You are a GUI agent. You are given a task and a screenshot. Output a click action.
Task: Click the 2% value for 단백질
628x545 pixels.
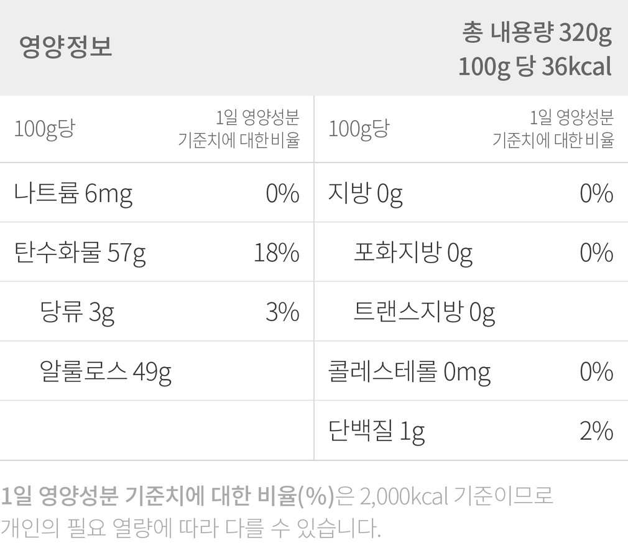(596, 431)
